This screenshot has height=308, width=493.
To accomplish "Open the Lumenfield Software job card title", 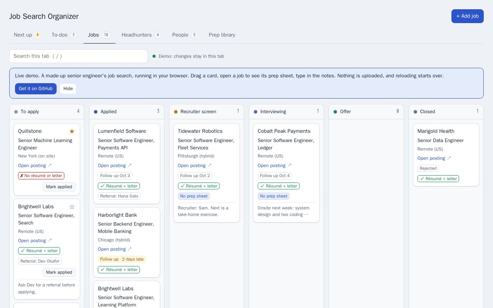I will tap(122, 131).
